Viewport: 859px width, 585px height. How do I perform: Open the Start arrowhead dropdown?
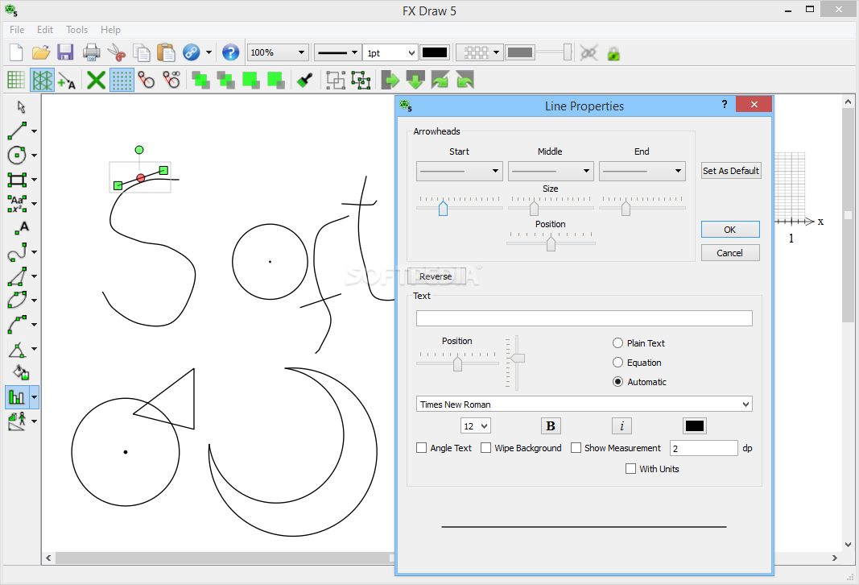[459, 171]
